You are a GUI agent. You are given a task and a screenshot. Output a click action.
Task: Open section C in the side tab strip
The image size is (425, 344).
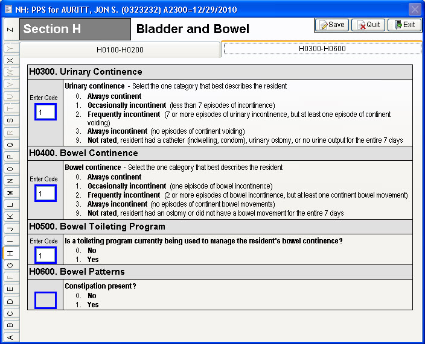click(x=10, y=313)
